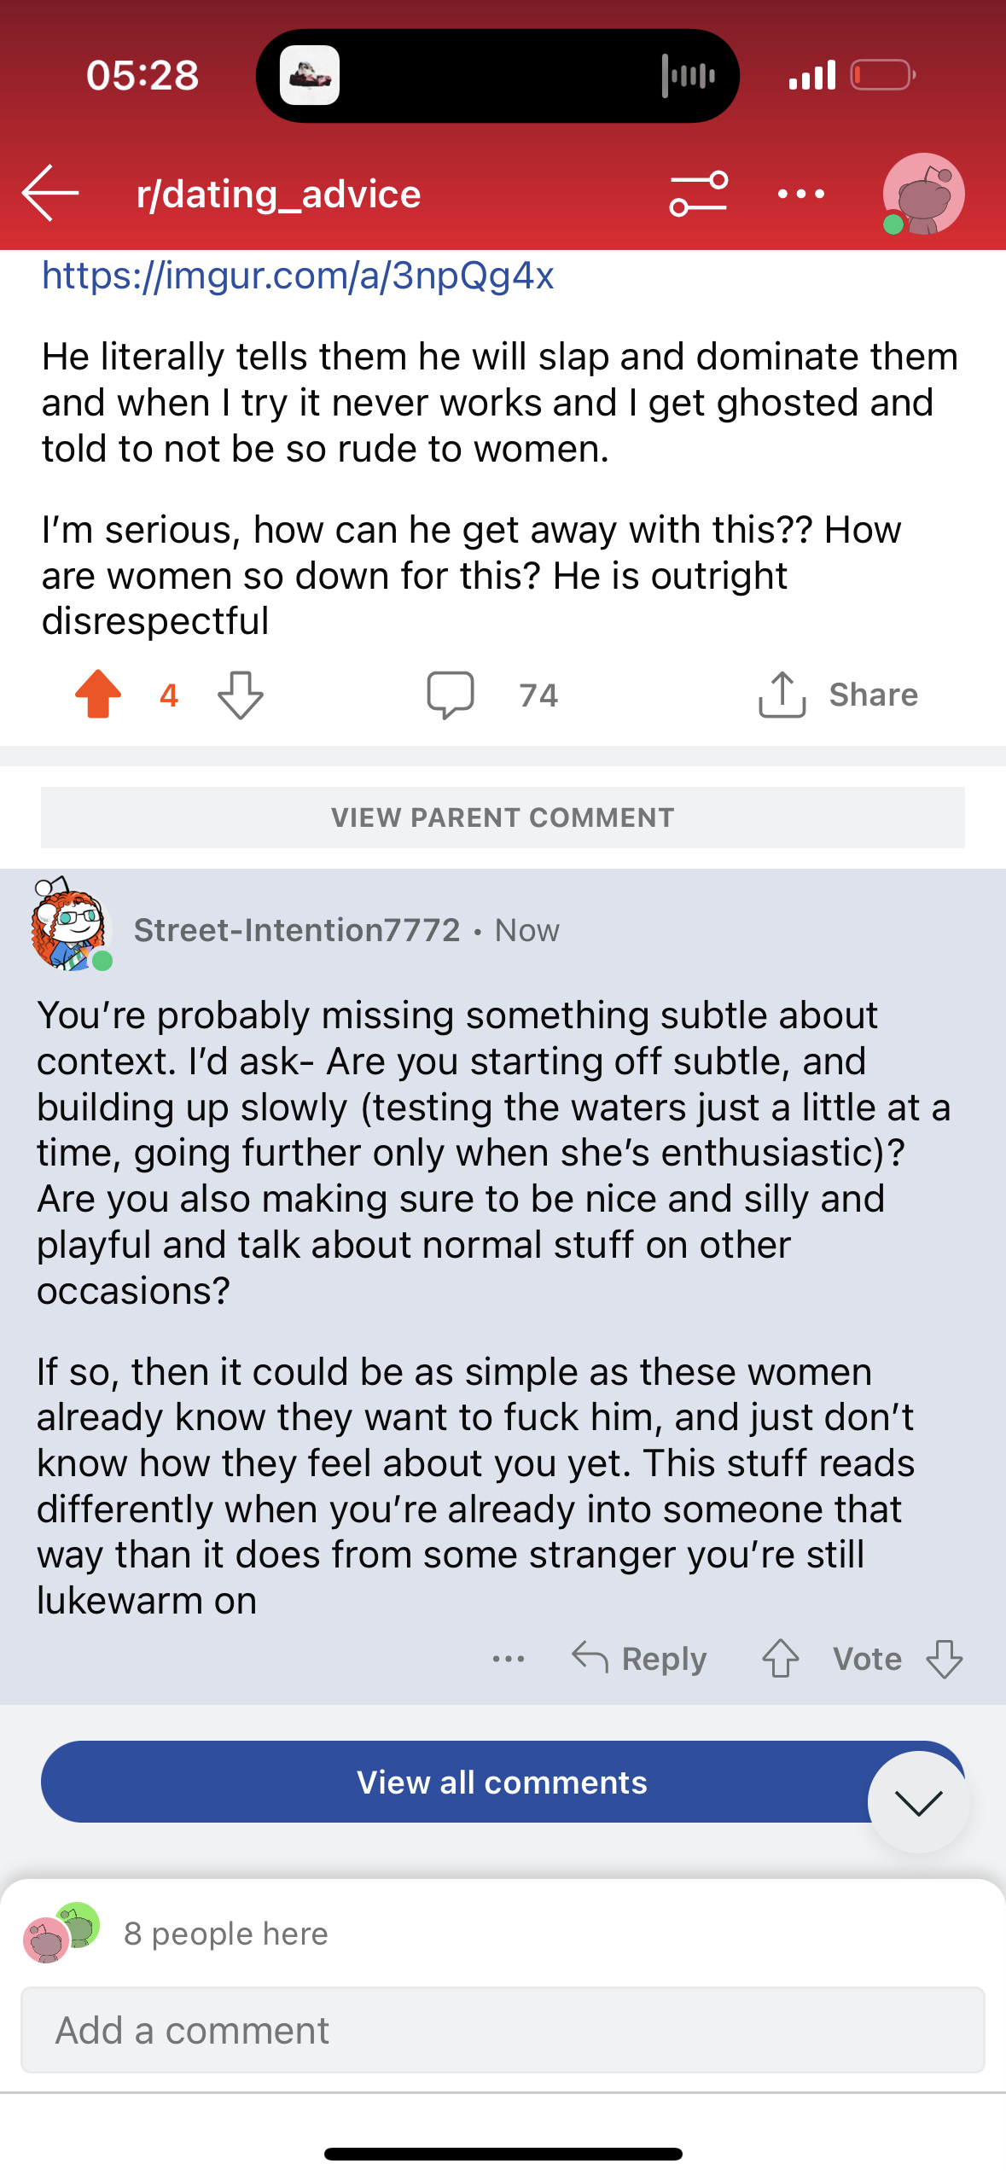
Task: Downvote the Street-Intention7772 comment
Action: pyautogui.click(x=945, y=1659)
